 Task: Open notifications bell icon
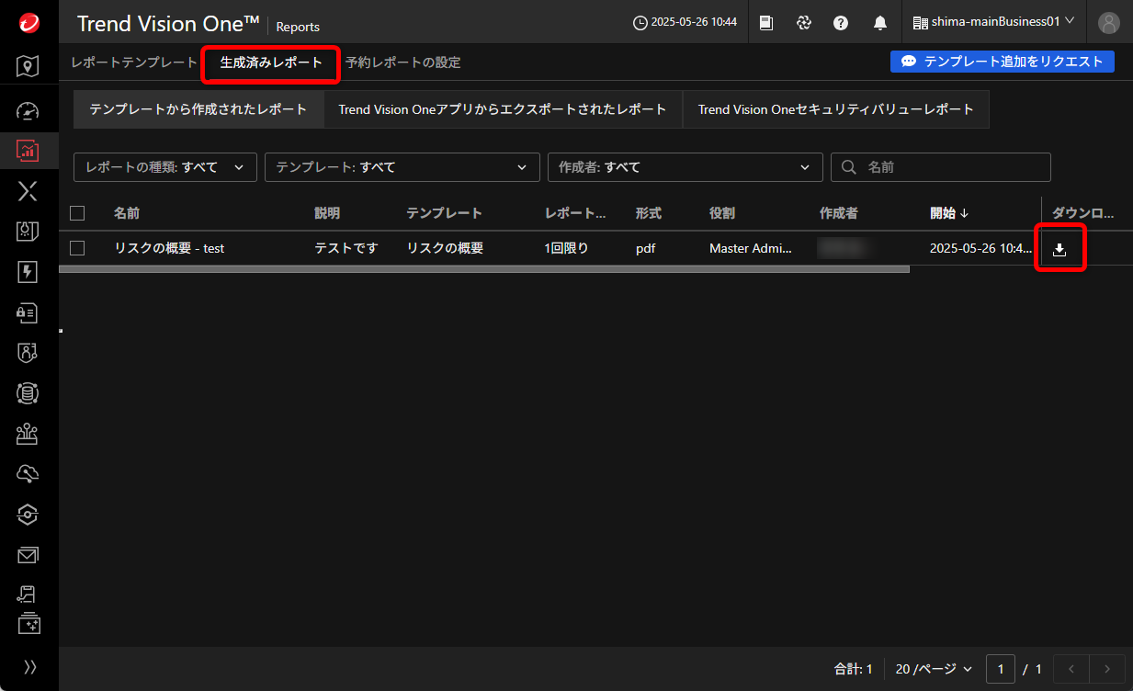pos(880,22)
